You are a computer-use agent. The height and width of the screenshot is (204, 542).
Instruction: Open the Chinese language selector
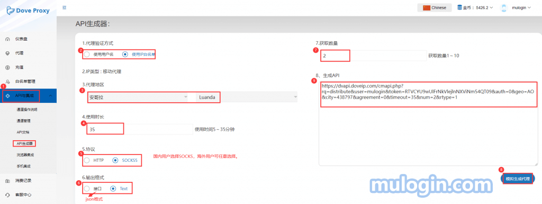pyautogui.click(x=435, y=7)
